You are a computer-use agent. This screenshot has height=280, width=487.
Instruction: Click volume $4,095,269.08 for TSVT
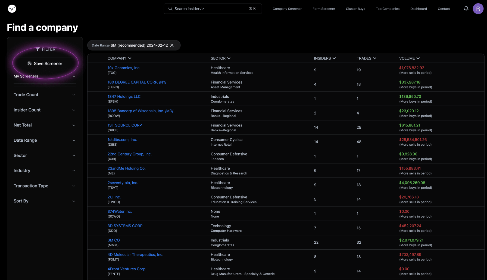412,183
